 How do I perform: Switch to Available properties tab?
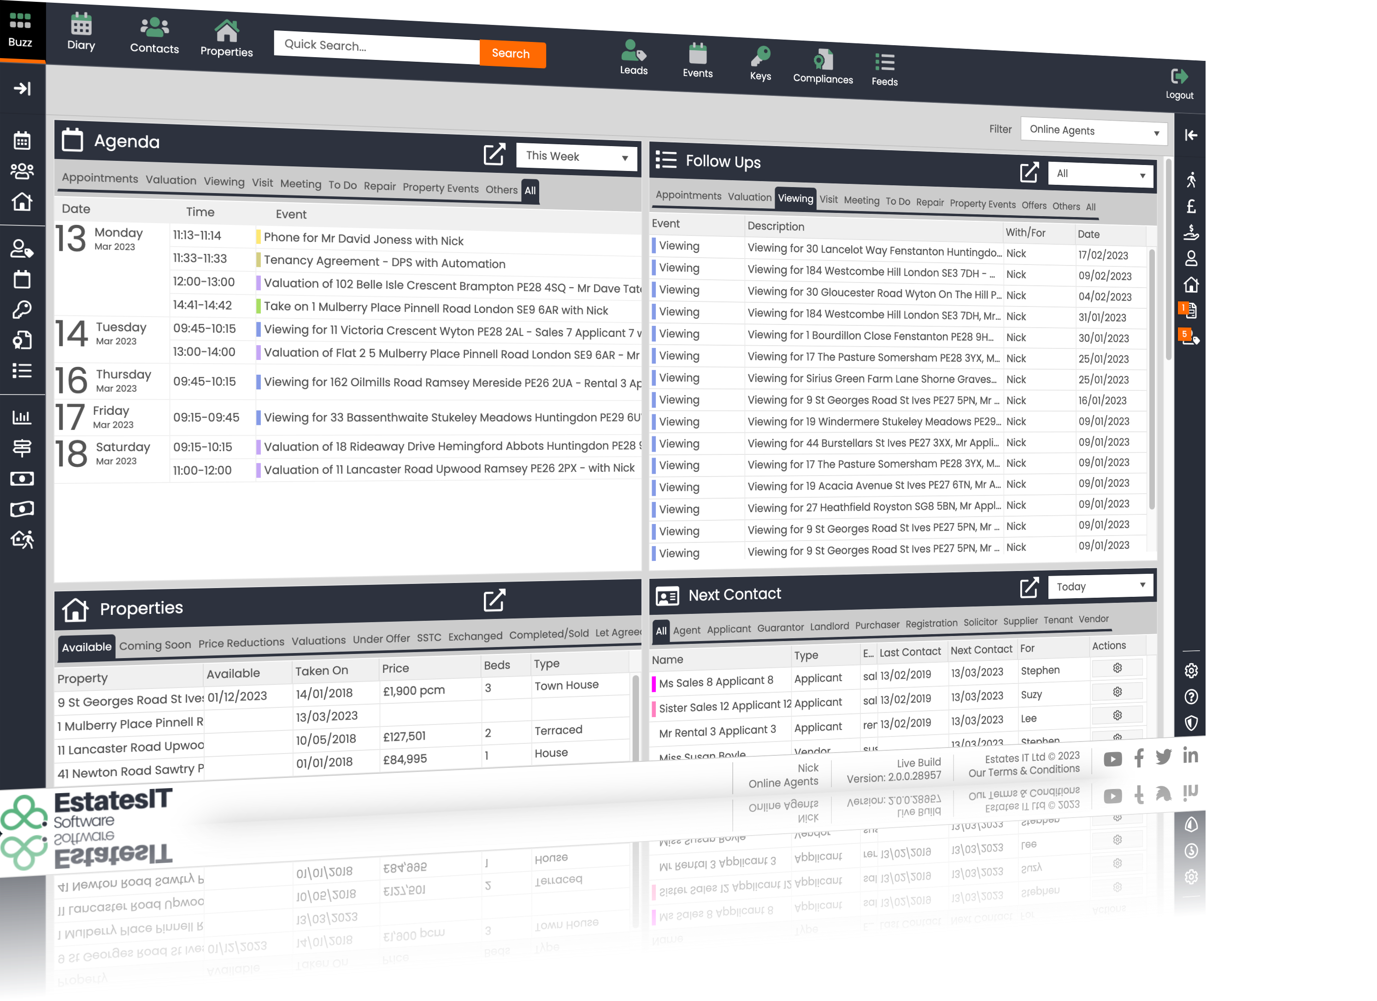(86, 644)
